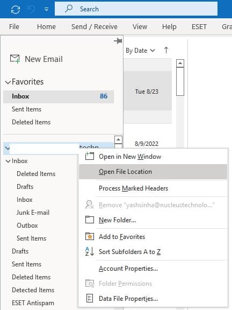This screenshot has width=232, height=310.
Task: Select the message dated 8/9/2022
Action: point(147,144)
